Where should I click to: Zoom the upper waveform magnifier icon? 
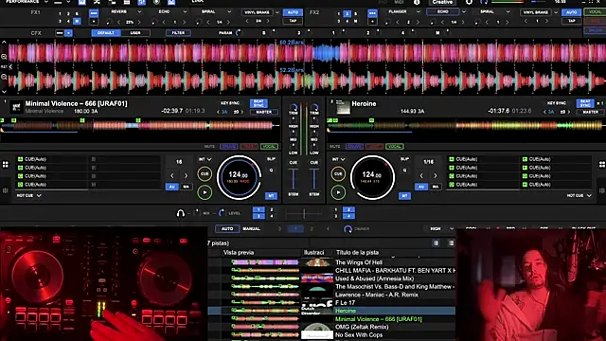[4, 57]
